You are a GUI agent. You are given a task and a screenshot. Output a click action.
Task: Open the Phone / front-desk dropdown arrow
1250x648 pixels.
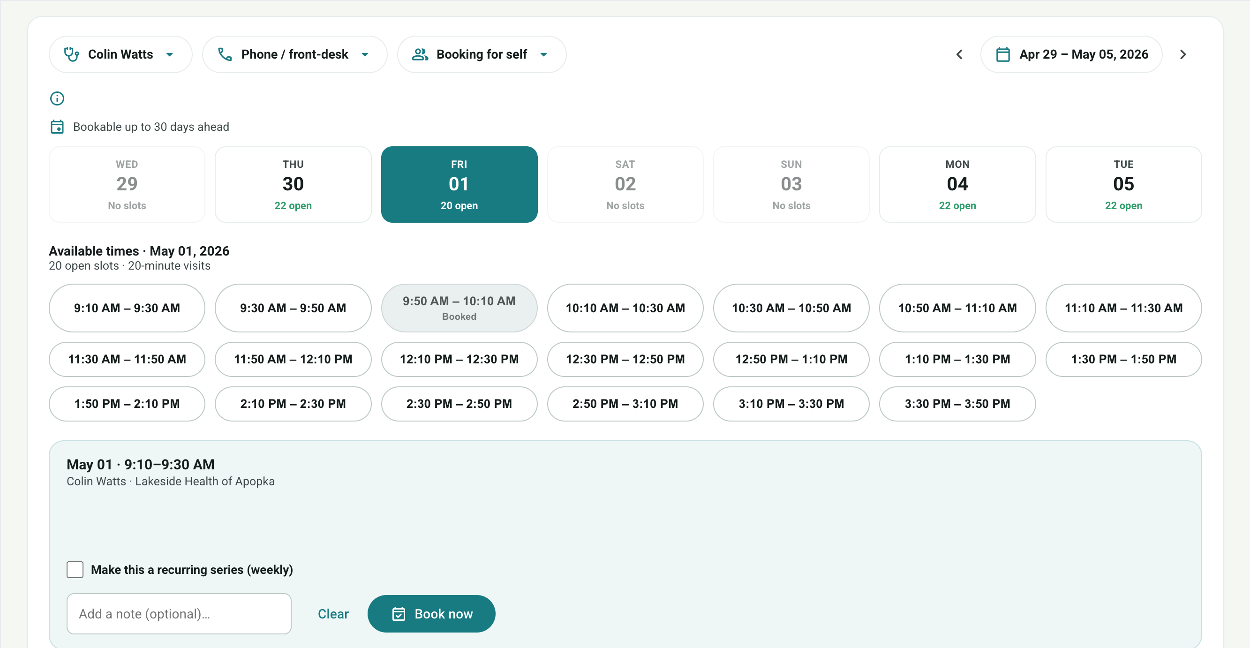(365, 55)
